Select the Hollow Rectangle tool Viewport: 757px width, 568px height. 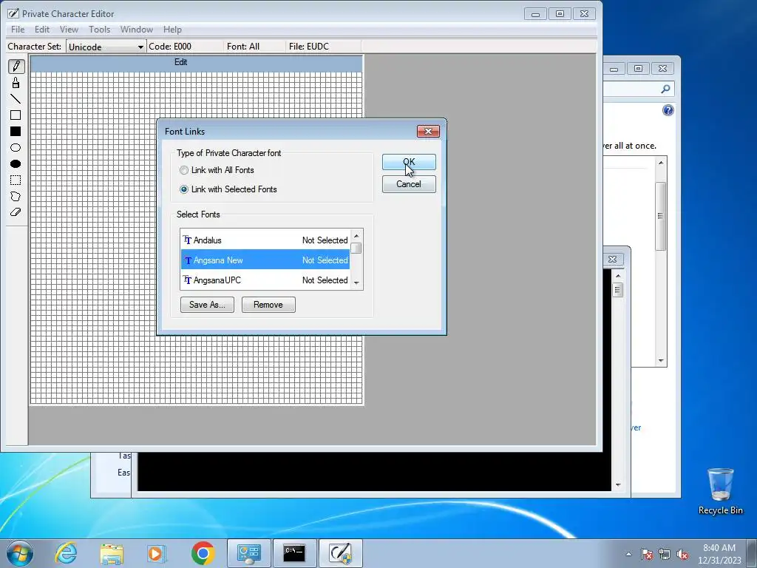click(x=16, y=115)
